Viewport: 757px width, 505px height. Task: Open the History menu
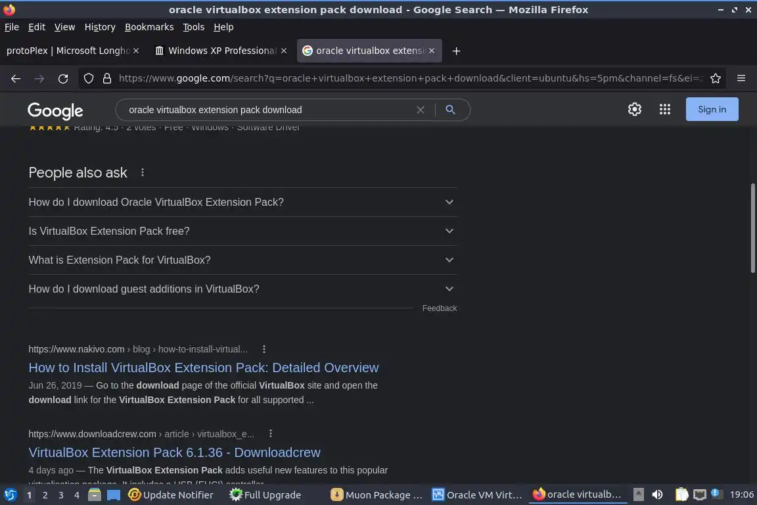100,27
